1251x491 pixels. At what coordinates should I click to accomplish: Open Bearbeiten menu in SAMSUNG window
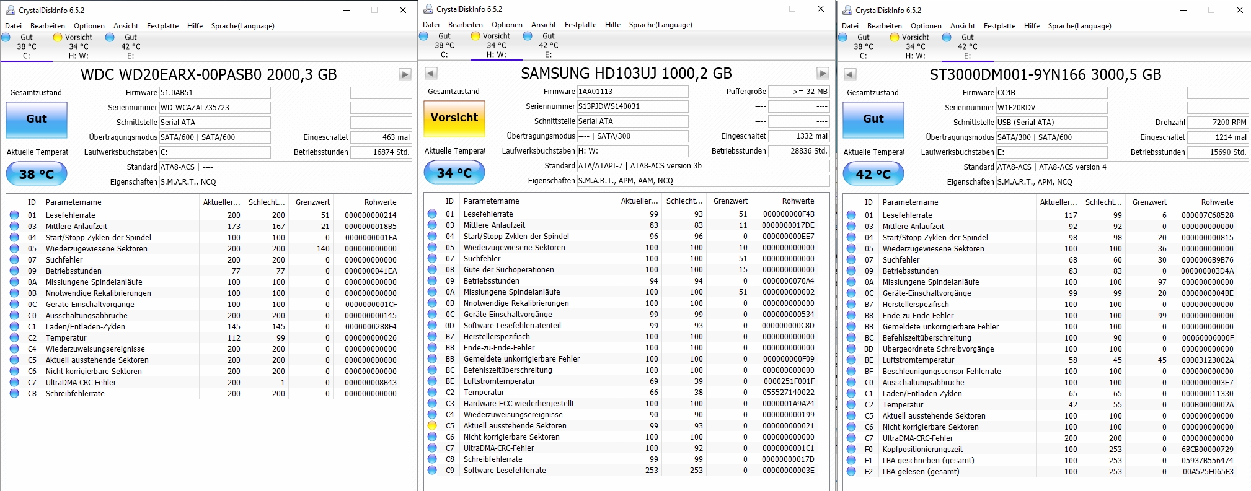pos(466,25)
